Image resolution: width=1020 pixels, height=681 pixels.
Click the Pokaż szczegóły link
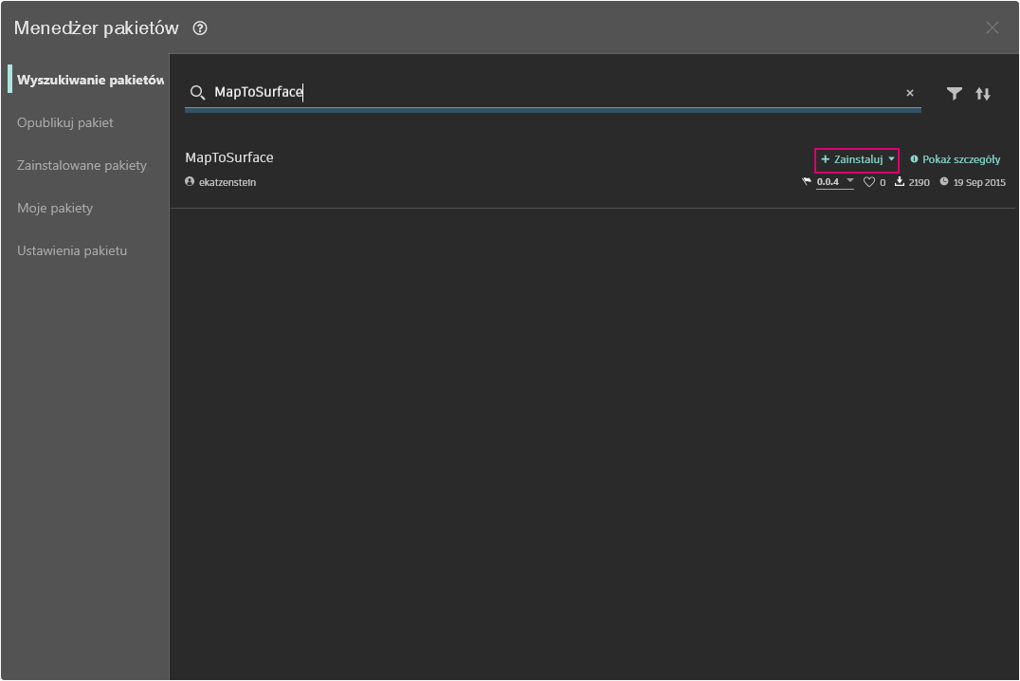955,159
